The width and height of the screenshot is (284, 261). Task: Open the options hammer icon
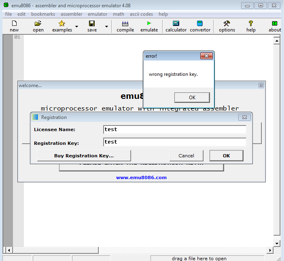click(x=227, y=24)
